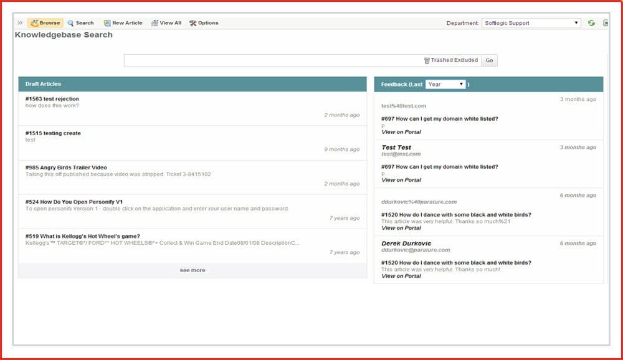Viewport: 623px width, 360px height.
Task: Open draft article #1563 test rejection
Action: point(52,99)
